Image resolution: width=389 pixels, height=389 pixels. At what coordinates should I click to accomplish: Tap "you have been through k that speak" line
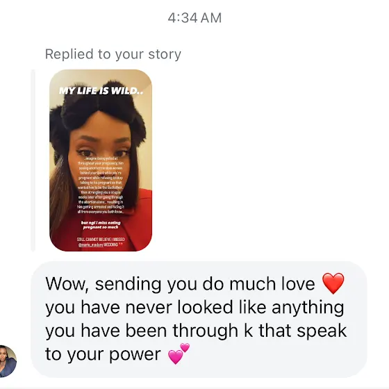[196, 331]
